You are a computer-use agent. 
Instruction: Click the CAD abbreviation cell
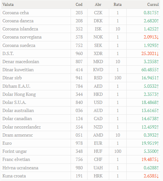[98, 119]
